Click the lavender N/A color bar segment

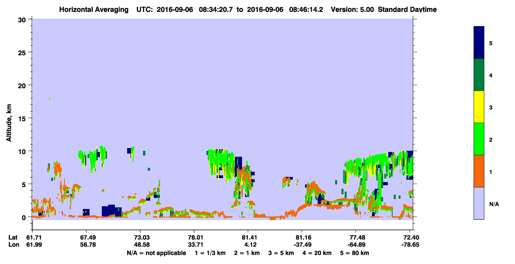click(479, 203)
